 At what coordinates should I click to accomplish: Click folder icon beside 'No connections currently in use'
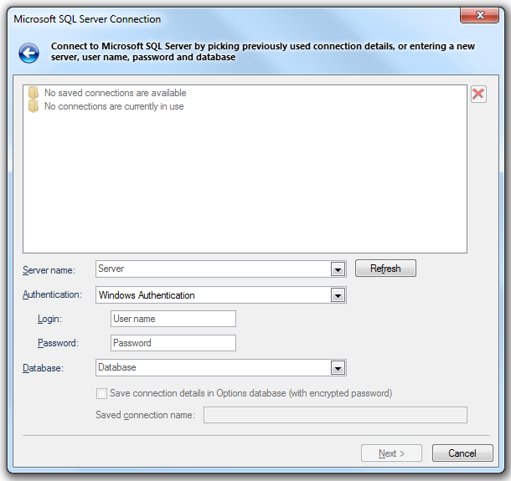coord(34,106)
